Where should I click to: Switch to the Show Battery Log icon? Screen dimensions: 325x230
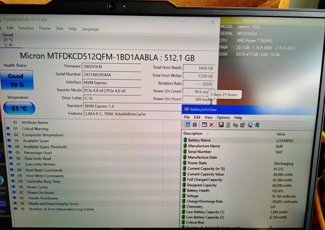(195, 125)
